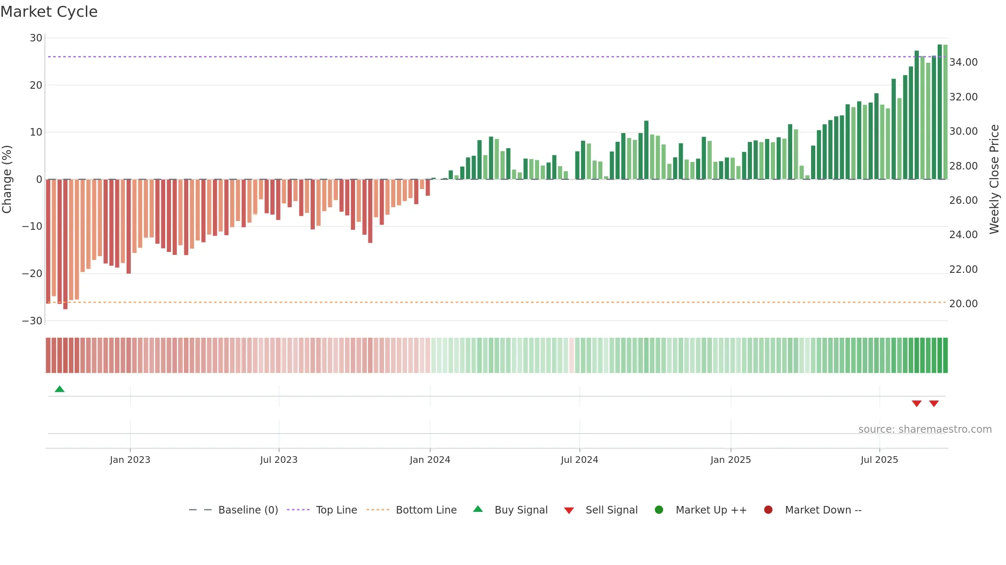The width and height of the screenshot is (1006, 565).
Task: Click the 30 tick on the left axis
Action: pyautogui.click(x=36, y=38)
